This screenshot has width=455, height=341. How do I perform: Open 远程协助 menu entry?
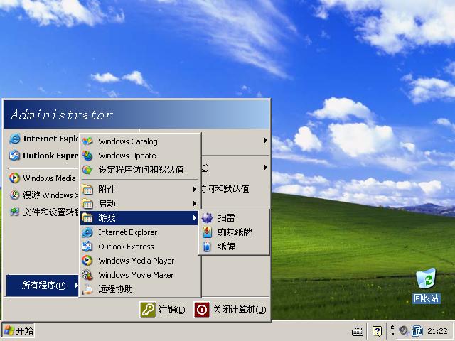(x=141, y=289)
